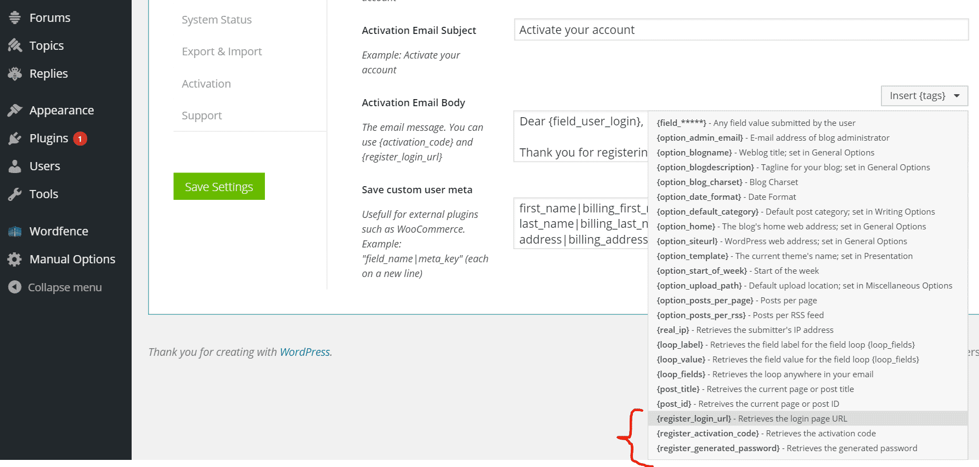Focus the Activation Email Subject field
The height and width of the screenshot is (467, 979).
(x=741, y=30)
